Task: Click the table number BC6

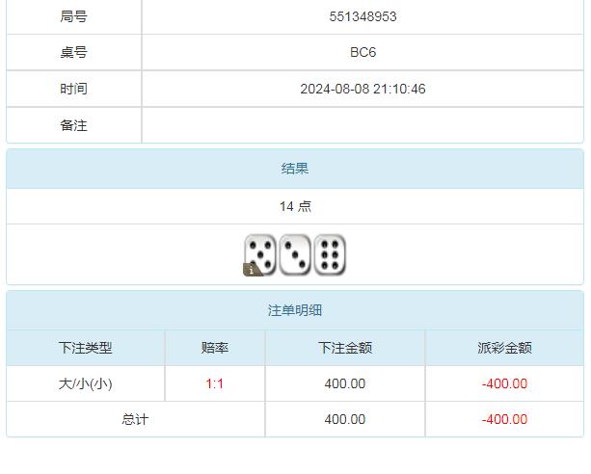Action: [363, 52]
